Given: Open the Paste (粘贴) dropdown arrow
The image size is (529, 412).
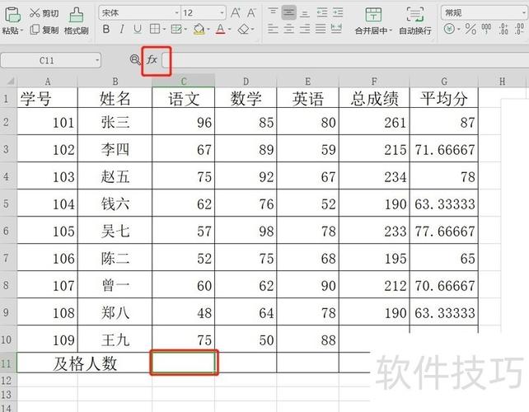Looking at the screenshot, I should coord(22,30).
